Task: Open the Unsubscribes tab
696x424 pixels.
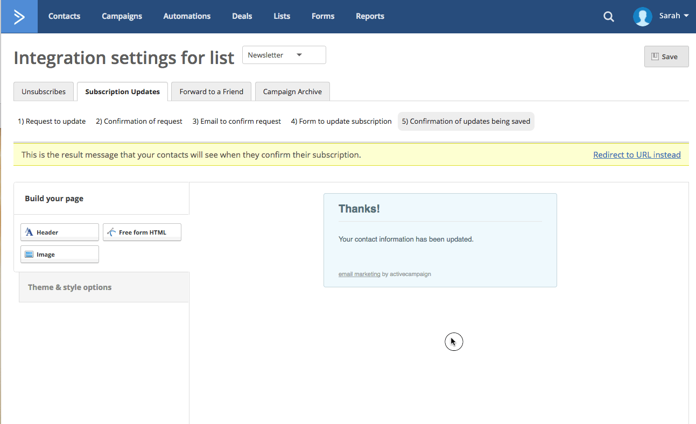Action: tap(43, 91)
